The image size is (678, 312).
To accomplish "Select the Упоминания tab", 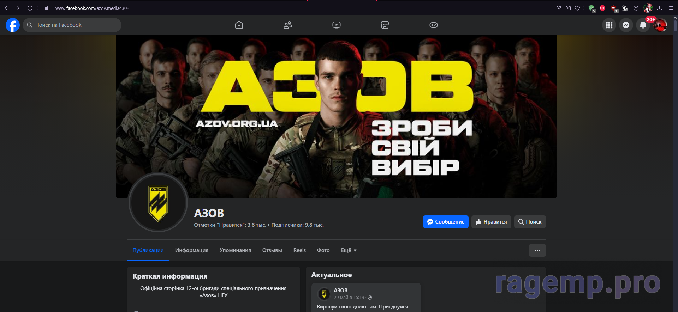I will click(x=235, y=250).
